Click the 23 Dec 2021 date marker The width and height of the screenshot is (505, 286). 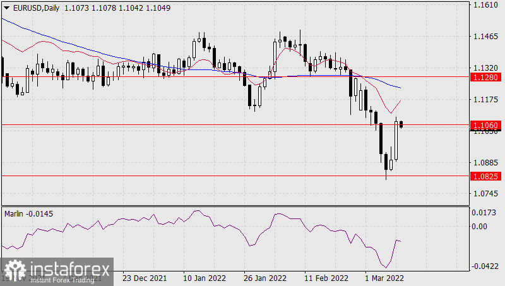click(x=145, y=278)
